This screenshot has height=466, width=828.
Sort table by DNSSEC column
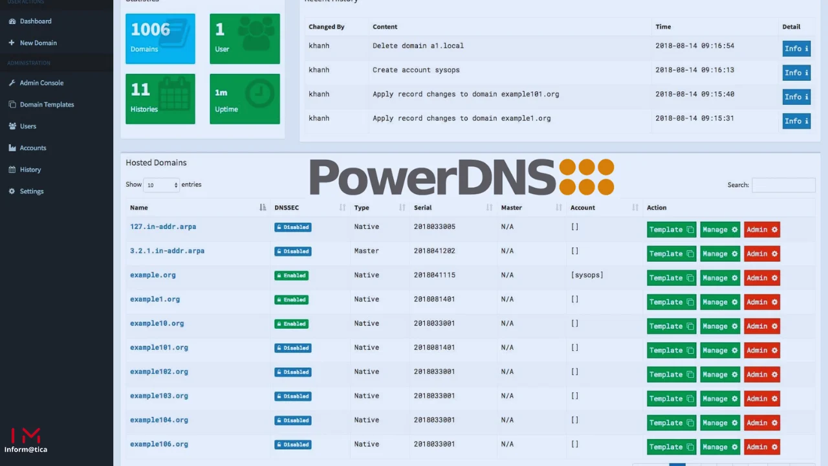click(x=310, y=208)
